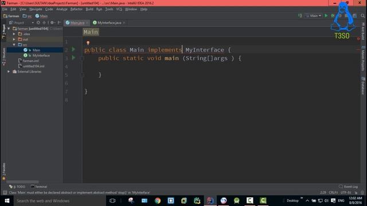Click the Windows Start button
Image resolution: width=367 pixels, height=206 pixels.
(x=7, y=201)
